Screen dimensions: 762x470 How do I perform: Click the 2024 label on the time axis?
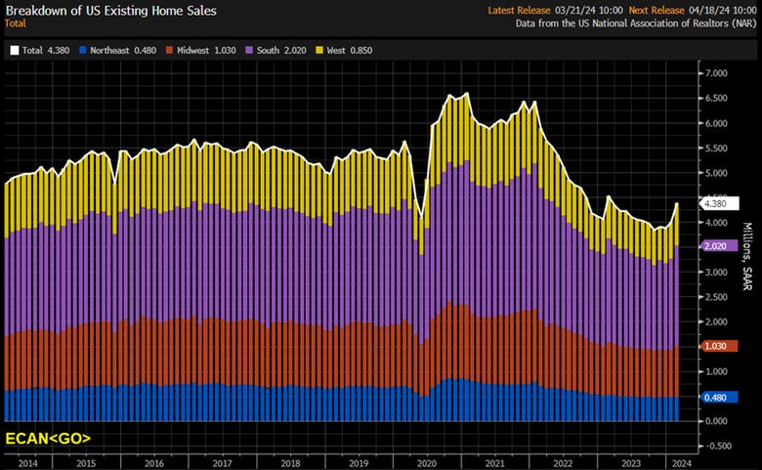point(681,463)
